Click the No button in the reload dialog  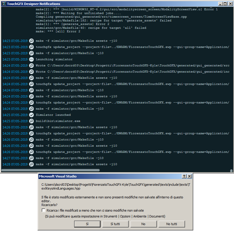point(143,224)
